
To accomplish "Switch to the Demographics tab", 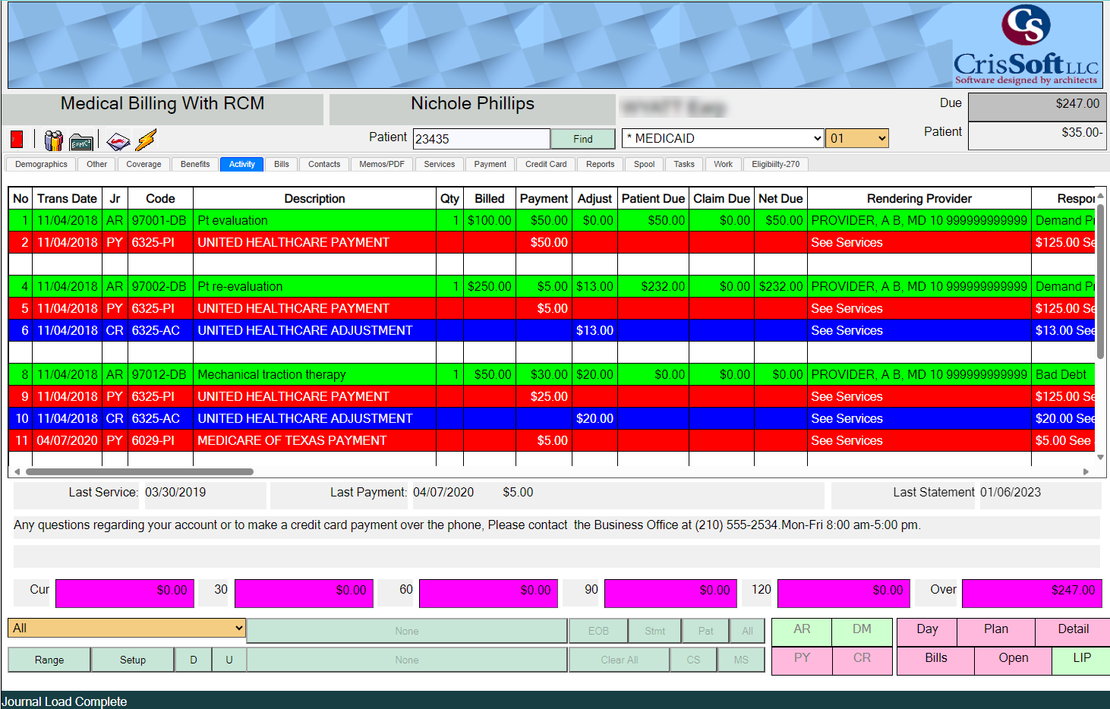I will pos(40,164).
